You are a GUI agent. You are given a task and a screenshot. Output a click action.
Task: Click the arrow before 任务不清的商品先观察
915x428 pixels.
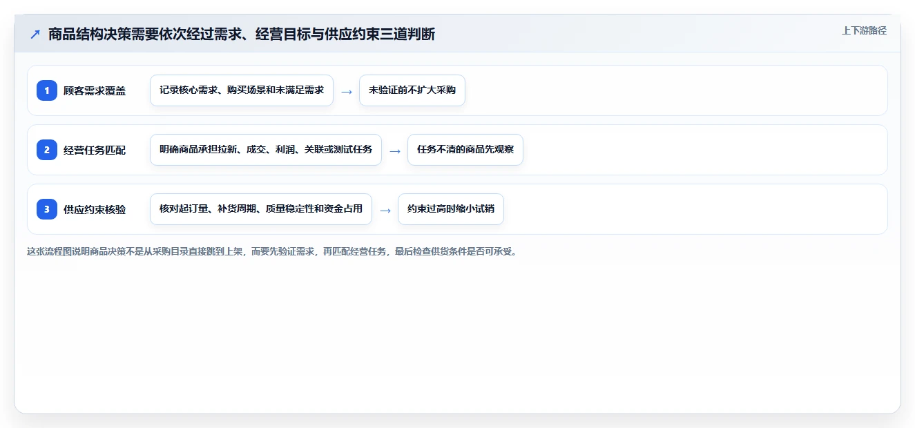(x=395, y=150)
